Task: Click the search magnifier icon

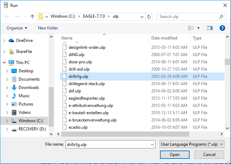Action: click(221, 17)
